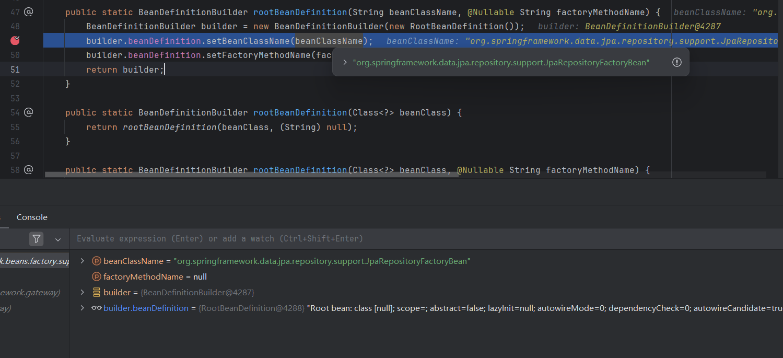
Task: Switch to the Console tab
Action: coord(32,217)
